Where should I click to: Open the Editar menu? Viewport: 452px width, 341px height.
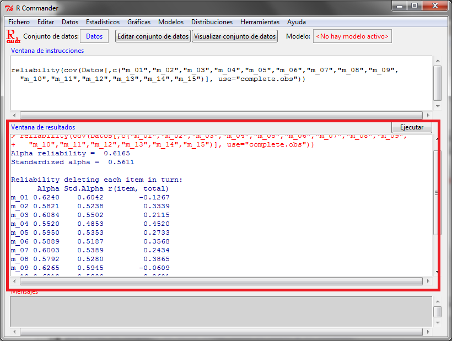(x=46, y=22)
